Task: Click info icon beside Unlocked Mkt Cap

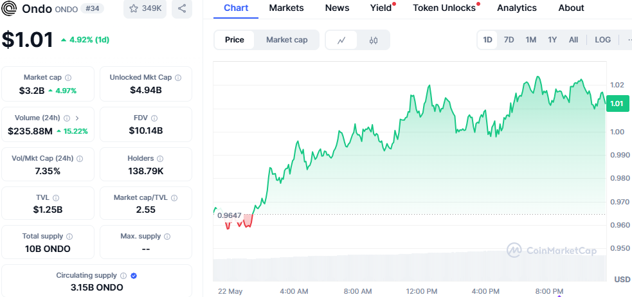Action: click(177, 77)
